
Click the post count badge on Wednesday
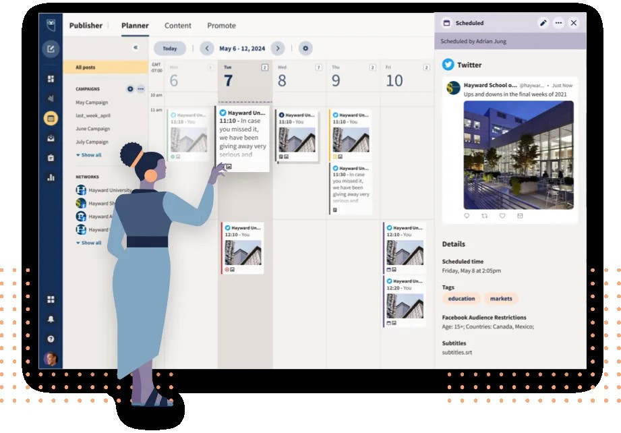(x=318, y=67)
